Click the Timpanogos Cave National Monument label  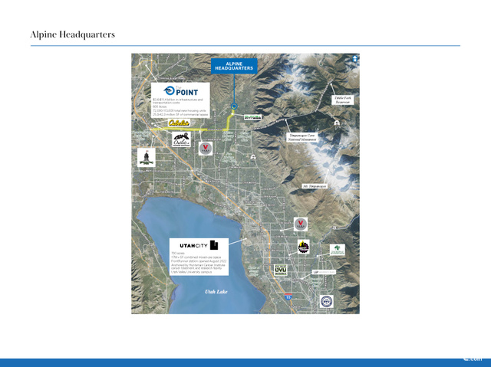(302, 137)
